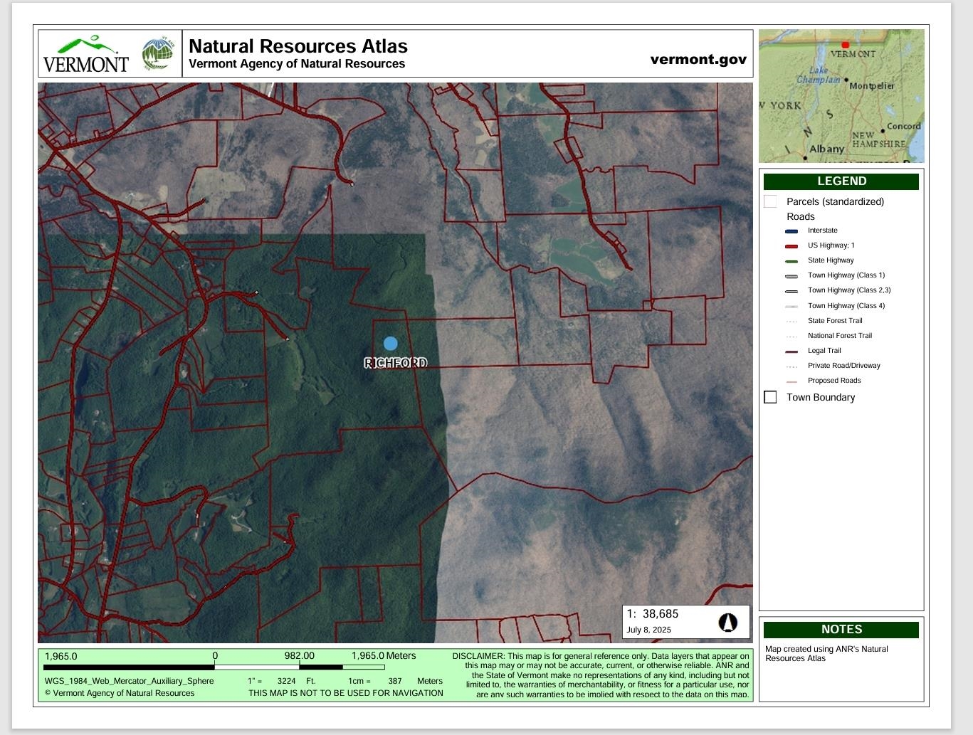Click the blue location marker dot
Viewport: 973px width, 735px height.
tap(390, 344)
